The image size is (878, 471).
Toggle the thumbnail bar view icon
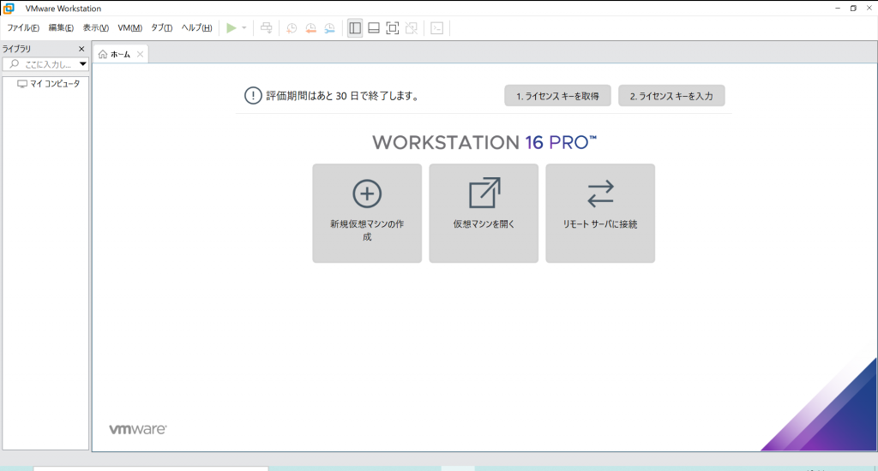pyautogui.click(x=374, y=28)
